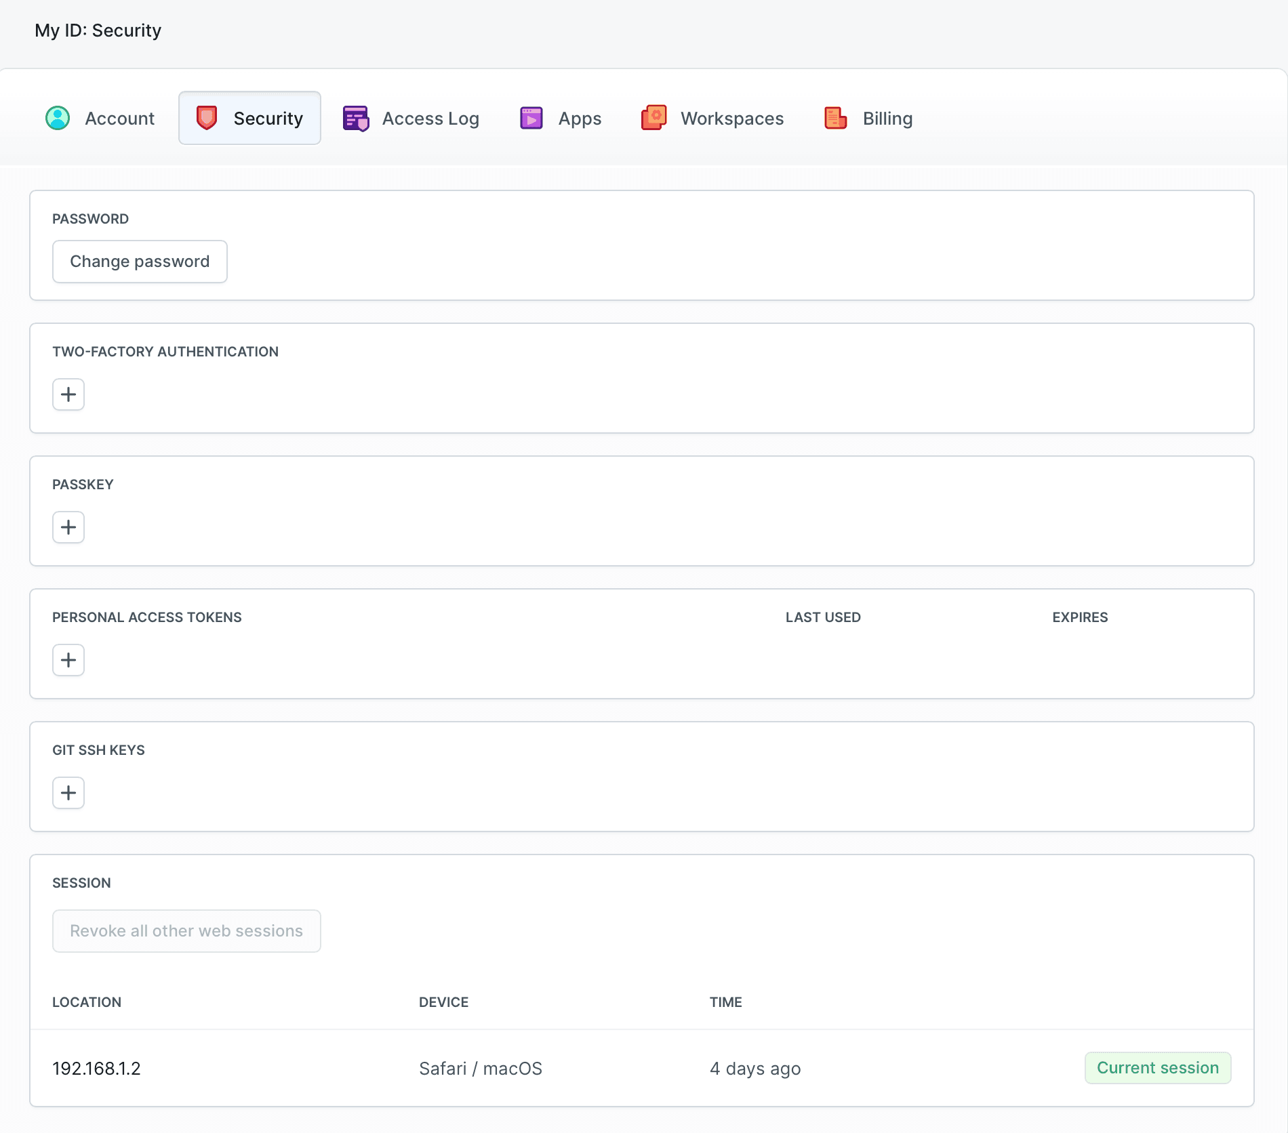Open the Access Log tab
1288x1133 pixels.
[430, 118]
